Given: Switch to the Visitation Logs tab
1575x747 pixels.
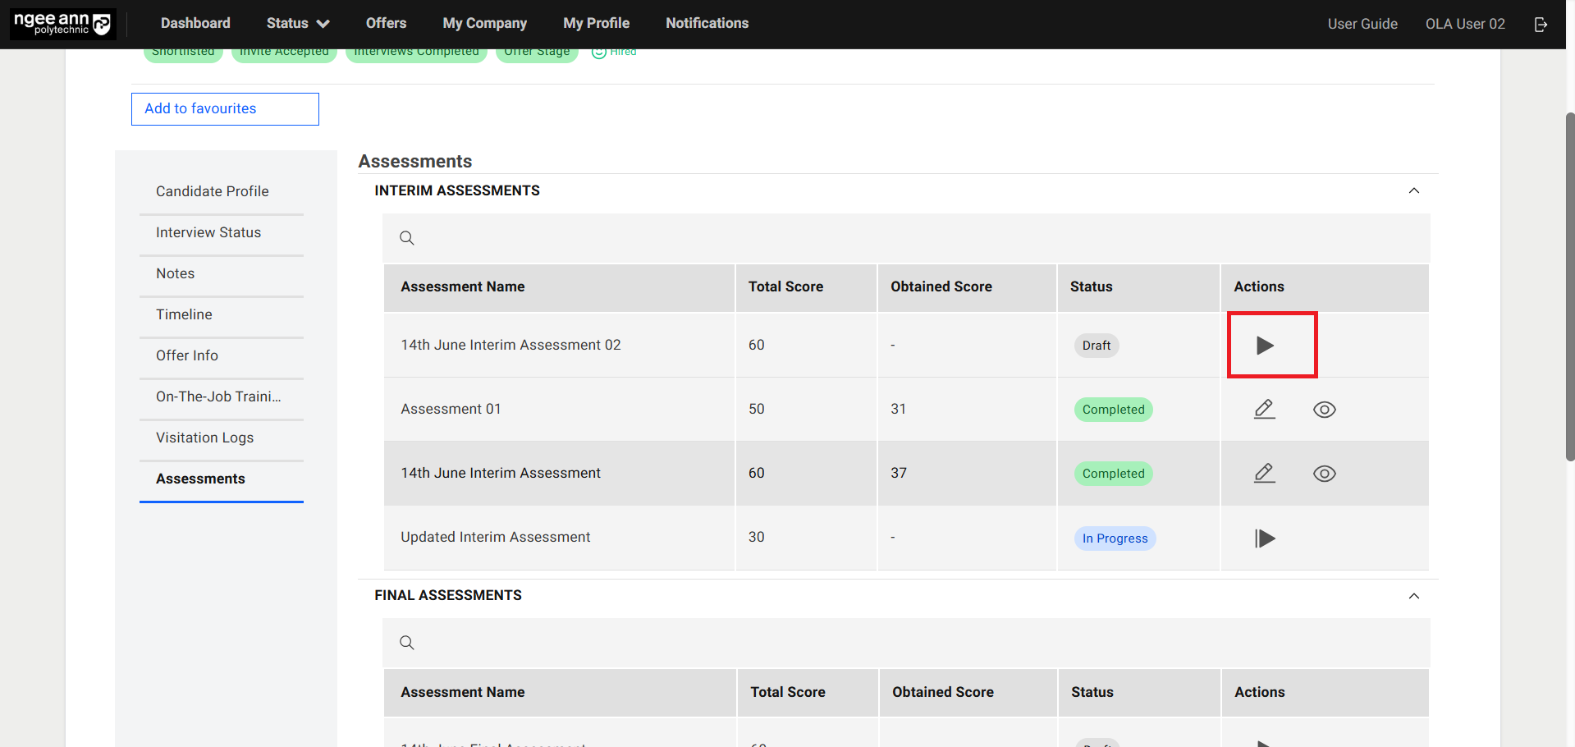Looking at the screenshot, I should (x=205, y=438).
